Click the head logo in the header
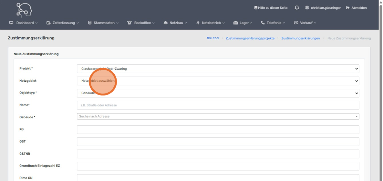 pos(24,10)
